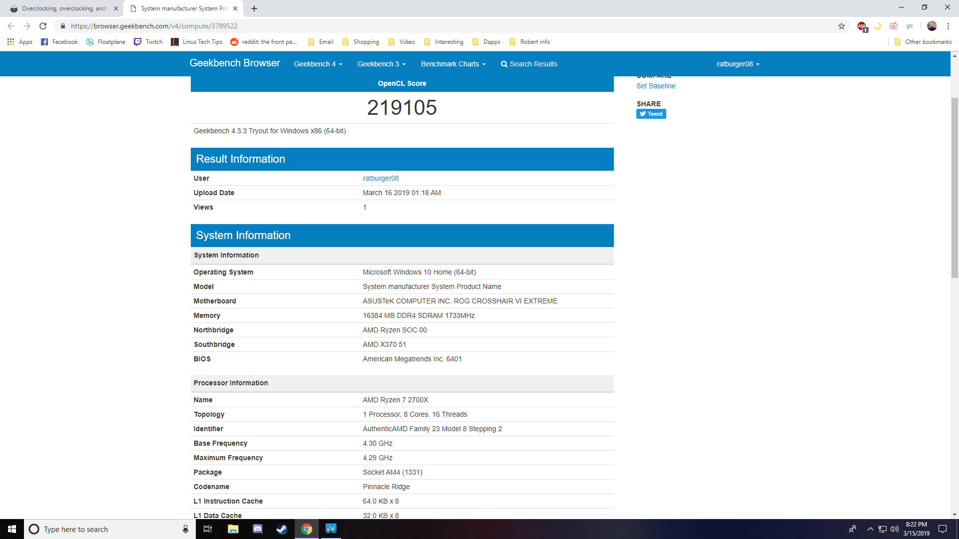Go back using browser back arrow

(11, 26)
